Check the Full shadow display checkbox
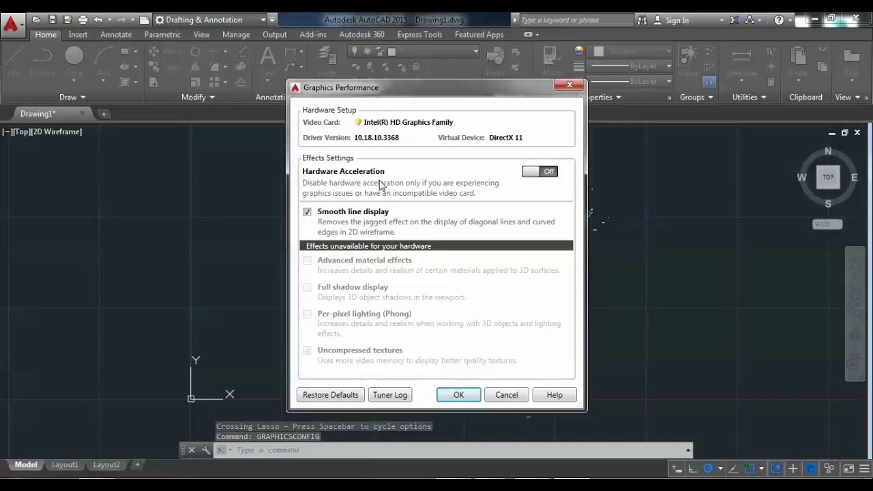 tap(307, 287)
